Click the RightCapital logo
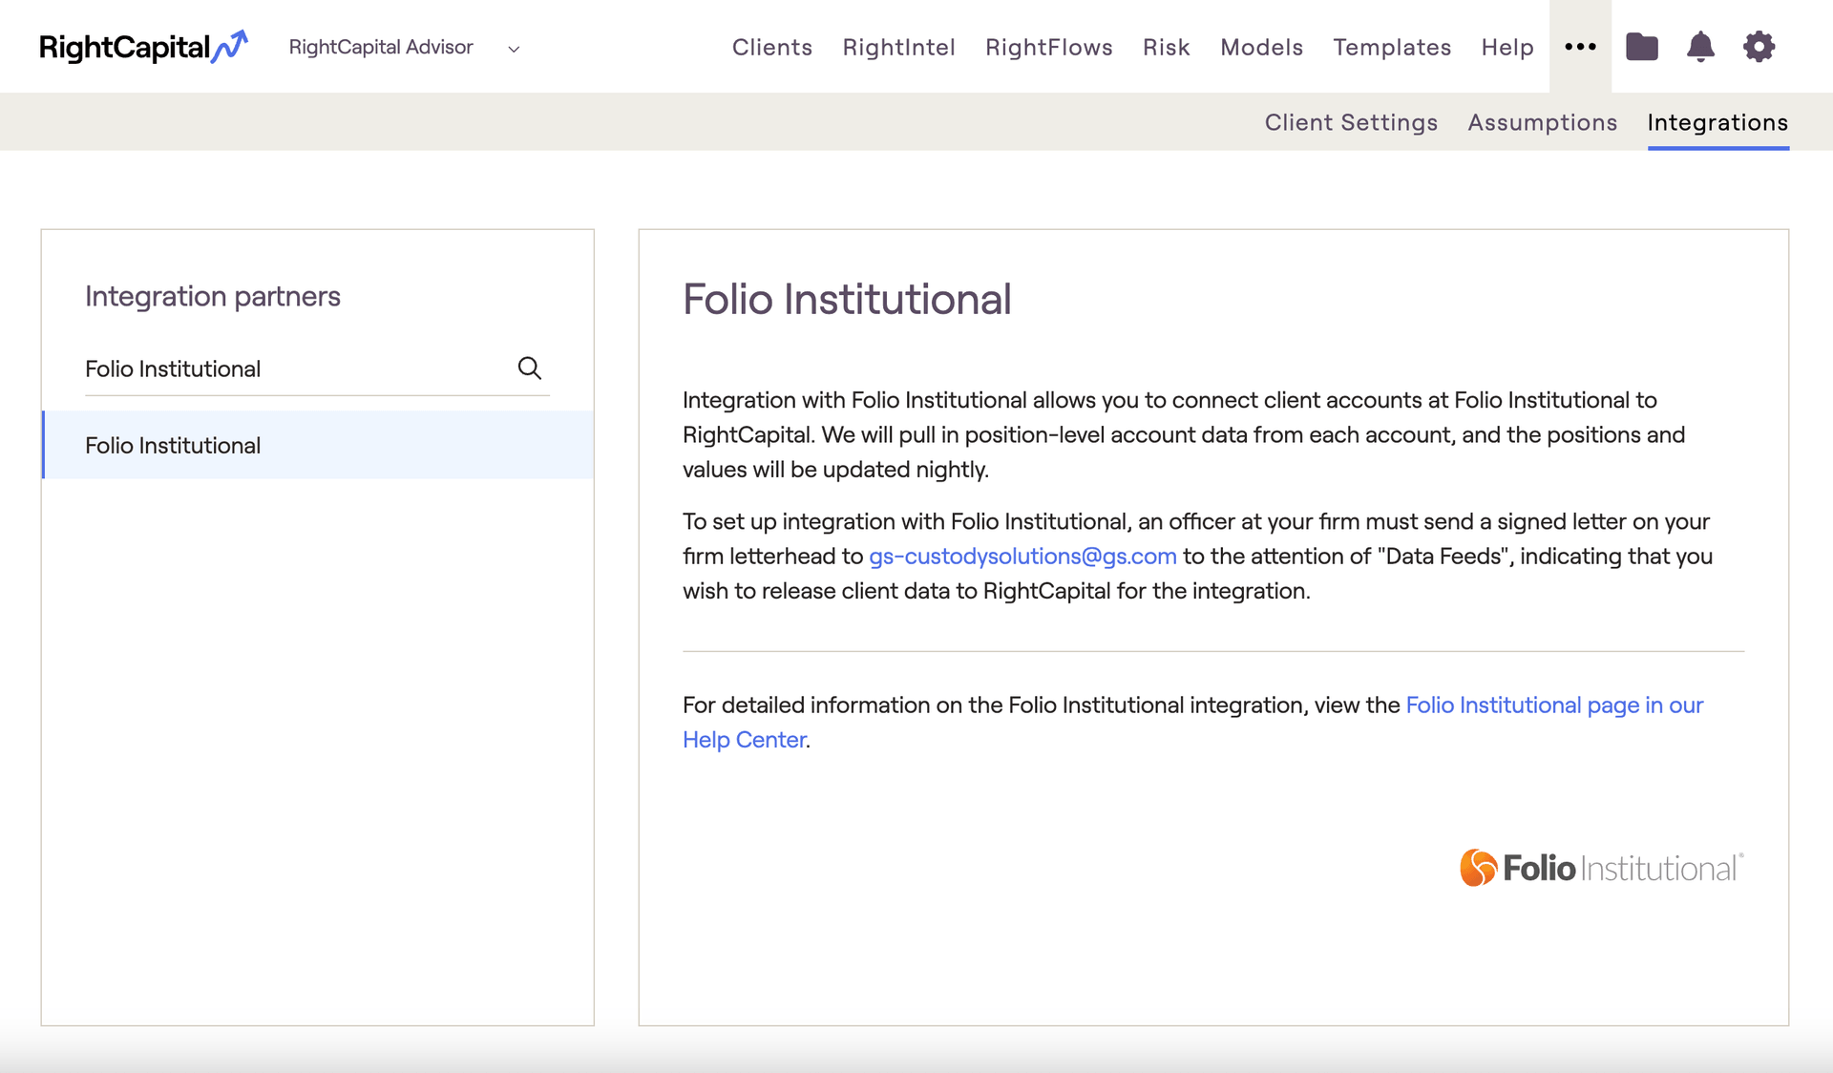 point(143,47)
